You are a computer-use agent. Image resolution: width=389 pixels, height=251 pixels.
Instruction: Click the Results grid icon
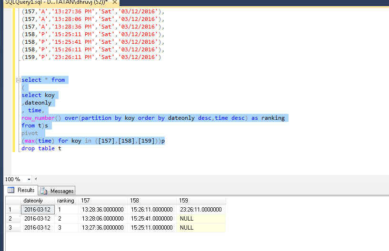[11, 190]
